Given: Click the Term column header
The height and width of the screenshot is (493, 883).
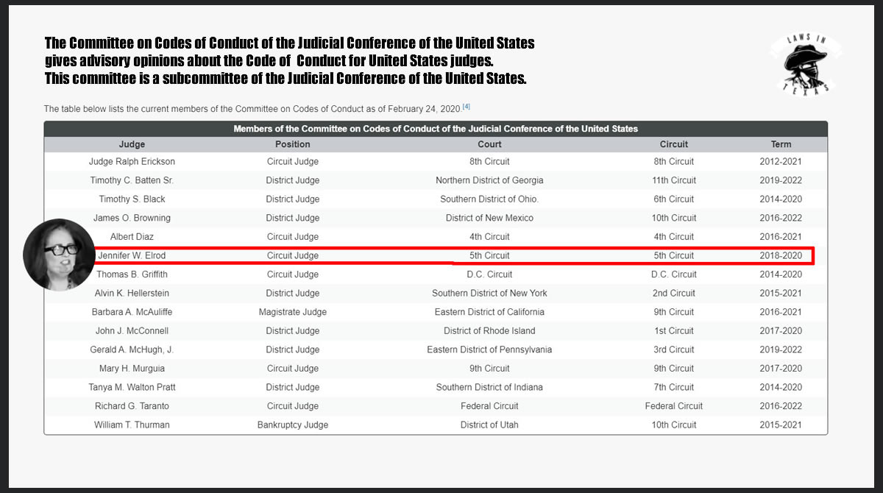Looking at the screenshot, I should (781, 144).
